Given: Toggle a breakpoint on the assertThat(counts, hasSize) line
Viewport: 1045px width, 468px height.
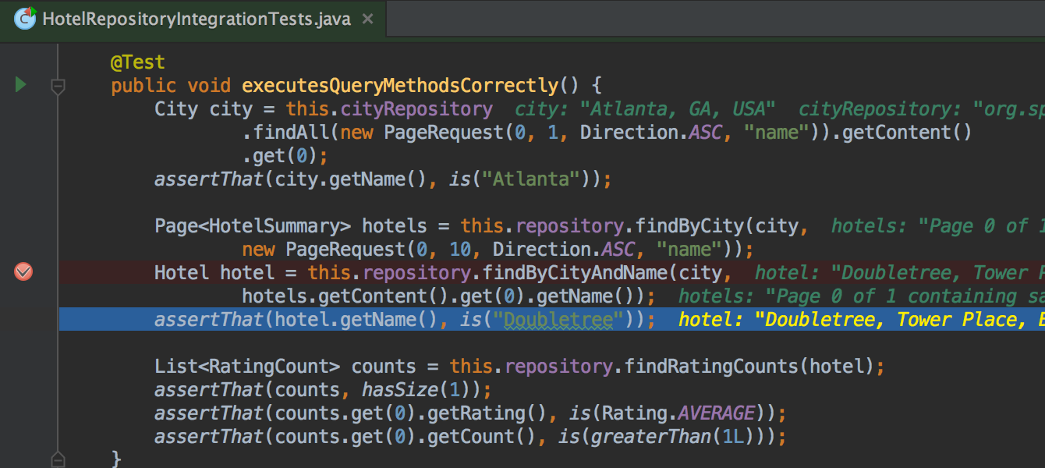Looking at the screenshot, I should pos(23,389).
